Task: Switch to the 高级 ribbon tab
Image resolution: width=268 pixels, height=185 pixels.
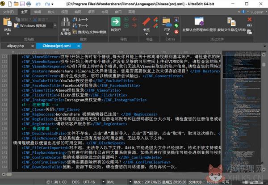Action: pos(132,12)
